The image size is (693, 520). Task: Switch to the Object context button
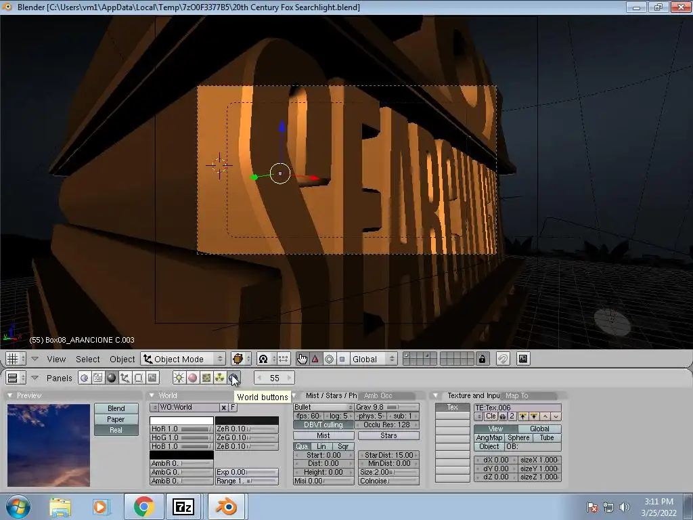125,378
